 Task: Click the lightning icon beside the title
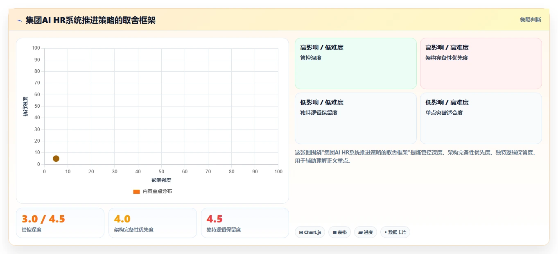(19, 20)
